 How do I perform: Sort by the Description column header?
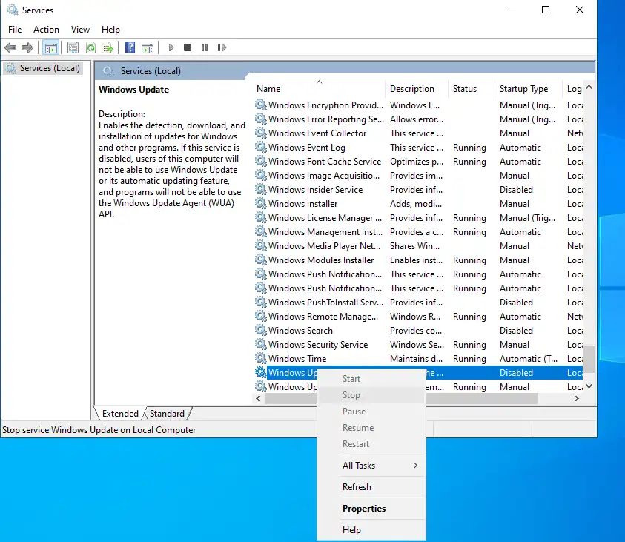417,89
